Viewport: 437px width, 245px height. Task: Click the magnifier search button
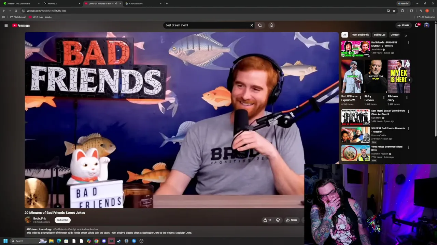point(260,25)
